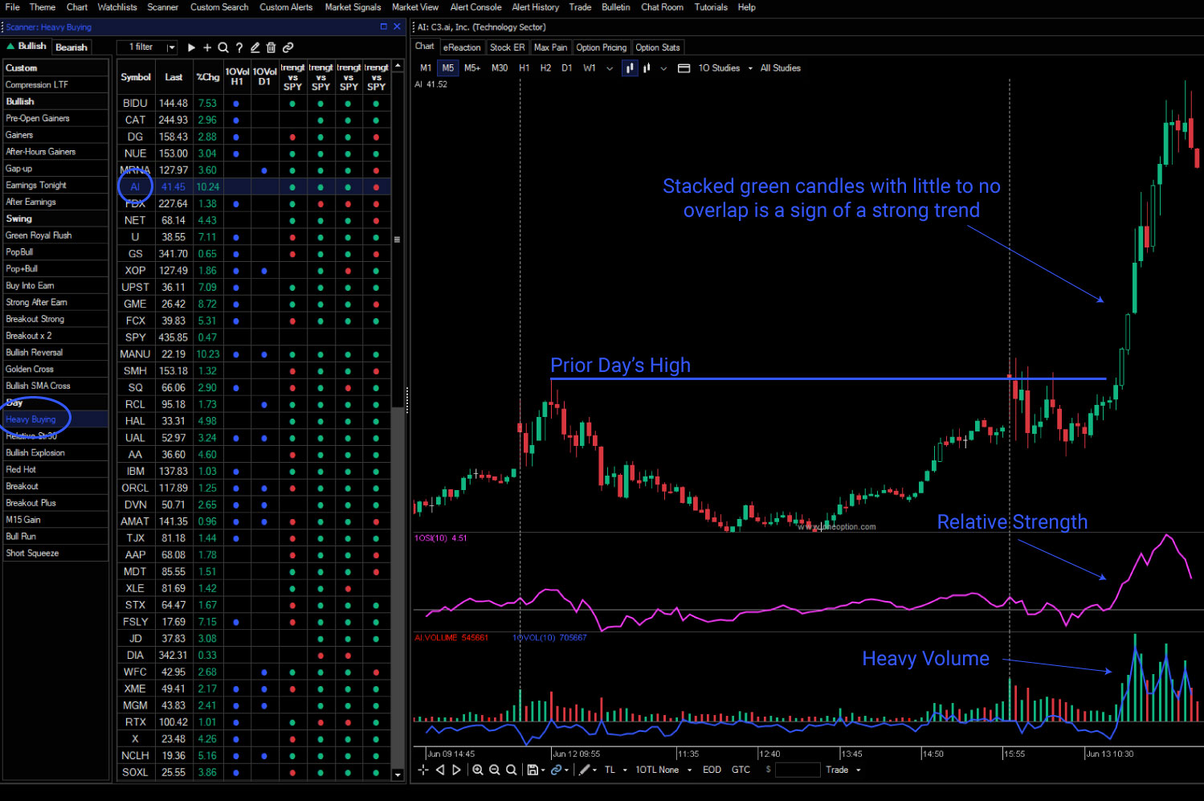
Task: Edit the current filter using the pencil icon
Action: click(255, 47)
